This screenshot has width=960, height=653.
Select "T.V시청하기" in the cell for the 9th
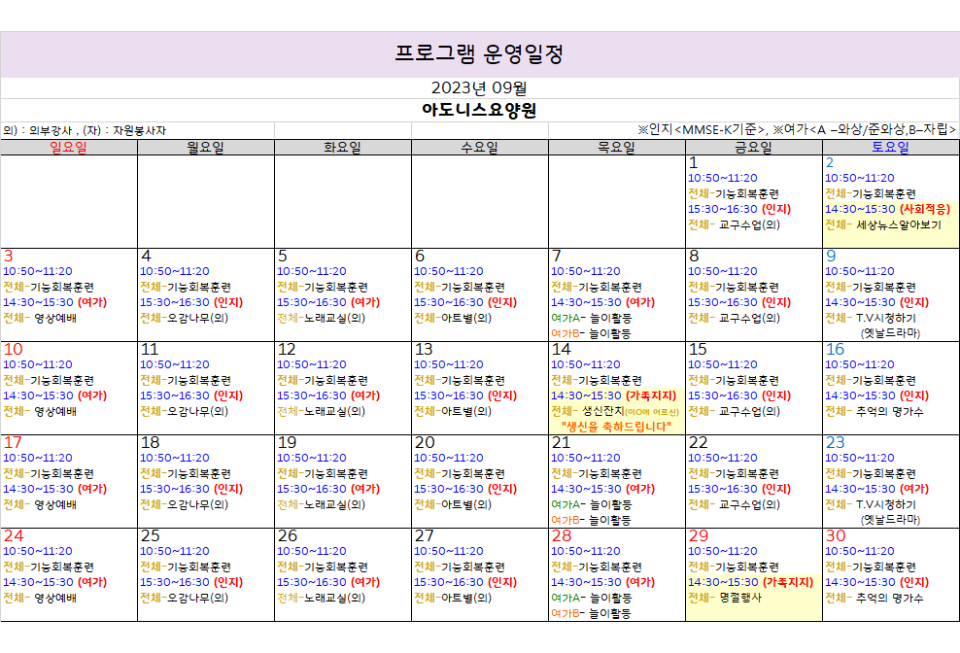pos(886,318)
